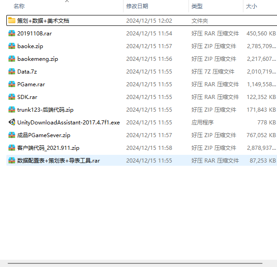Click the 文件夹 type cell

pos(200,21)
